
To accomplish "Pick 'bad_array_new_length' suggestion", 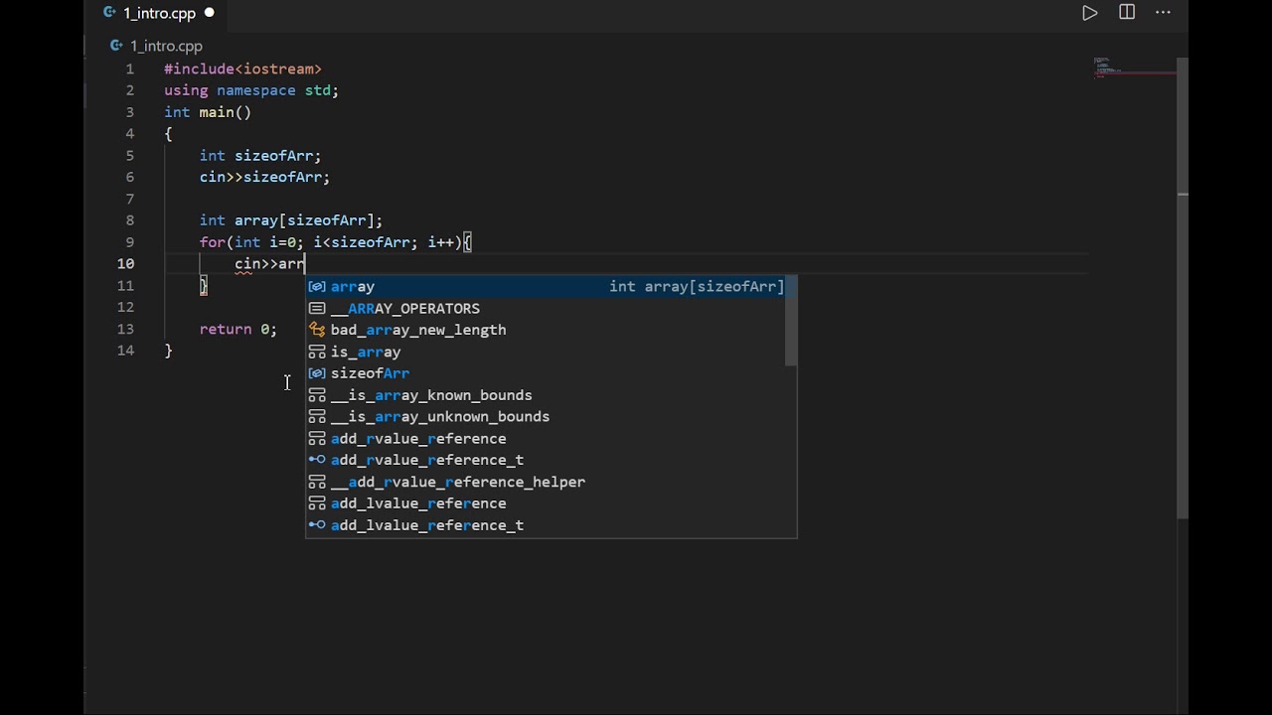I will point(417,330).
